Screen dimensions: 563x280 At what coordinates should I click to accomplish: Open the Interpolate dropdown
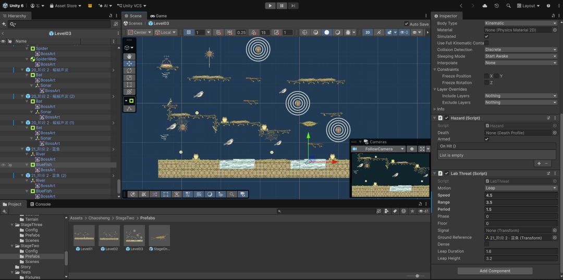[521, 63]
